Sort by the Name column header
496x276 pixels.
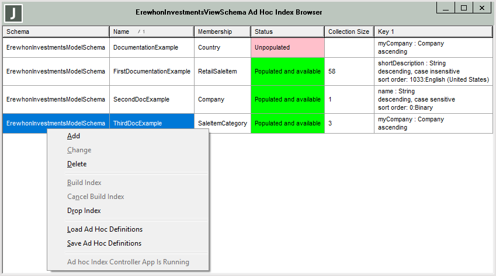(x=151, y=32)
